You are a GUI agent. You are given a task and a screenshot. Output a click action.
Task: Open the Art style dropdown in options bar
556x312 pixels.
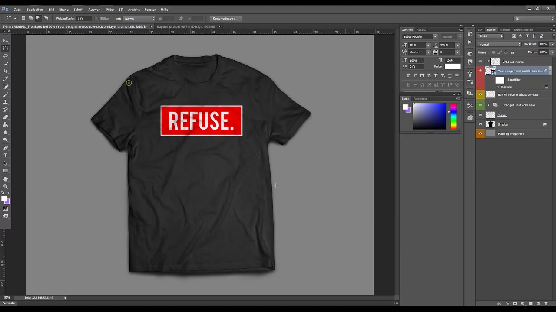[139, 19]
